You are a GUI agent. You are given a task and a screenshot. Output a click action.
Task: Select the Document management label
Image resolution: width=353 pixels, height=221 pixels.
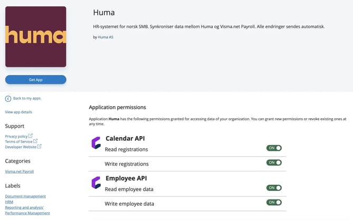(25, 196)
